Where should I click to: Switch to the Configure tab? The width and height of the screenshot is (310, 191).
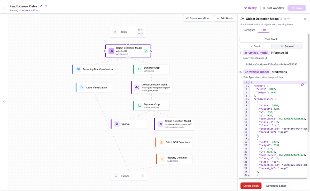coord(249,30)
